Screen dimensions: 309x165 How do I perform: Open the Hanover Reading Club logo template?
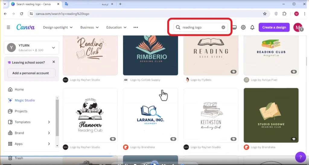click(90, 115)
